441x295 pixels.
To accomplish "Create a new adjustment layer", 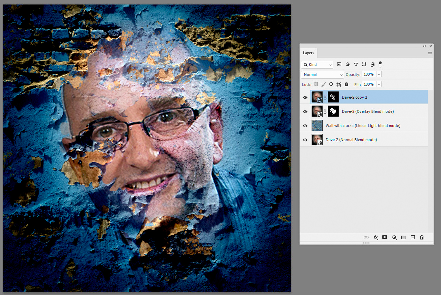I will pyautogui.click(x=394, y=237).
